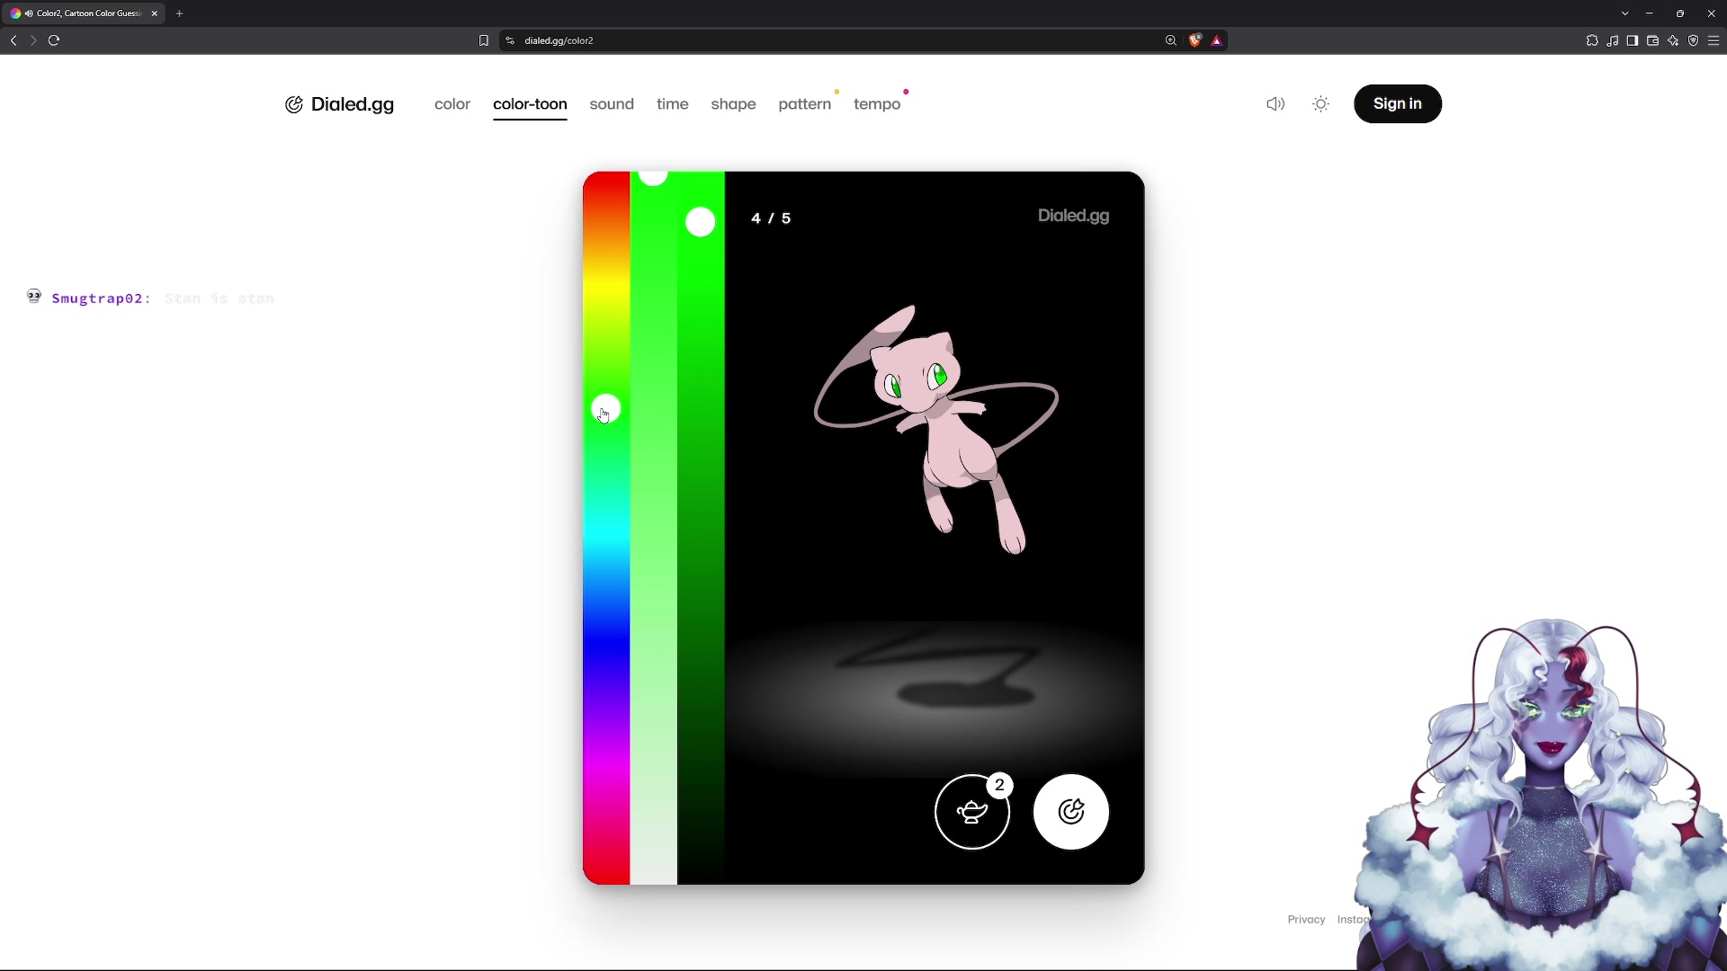Open the browser zoom magnifier icon
The width and height of the screenshot is (1727, 971).
pos(1171,40)
